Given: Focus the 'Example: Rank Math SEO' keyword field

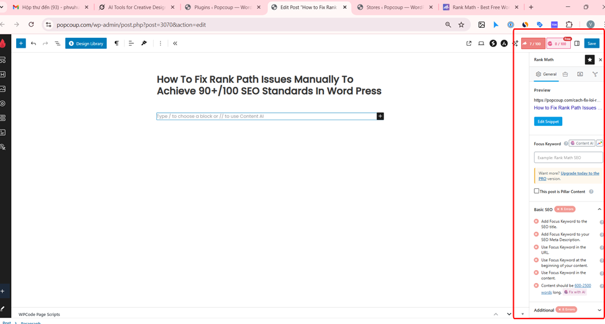Looking at the screenshot, I should tap(568, 157).
